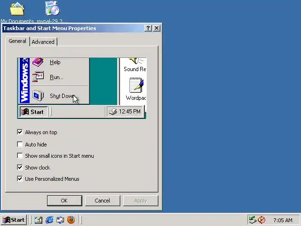
Task: Open the My Documents desktop folder icon
Action: click(17, 8)
